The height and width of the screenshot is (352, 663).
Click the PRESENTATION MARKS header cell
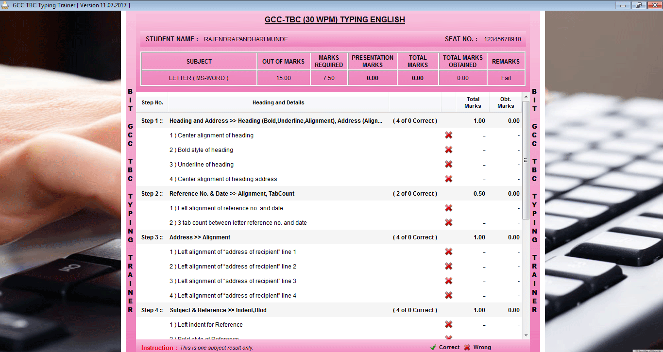[373, 61]
